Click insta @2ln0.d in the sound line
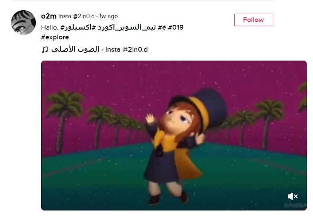Viewport: 313px width, 218px height. tap(127, 50)
